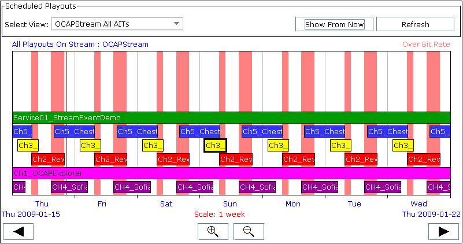The height and width of the screenshot is (244, 463).
Task: Click the Sun day label
Action: coord(230,204)
